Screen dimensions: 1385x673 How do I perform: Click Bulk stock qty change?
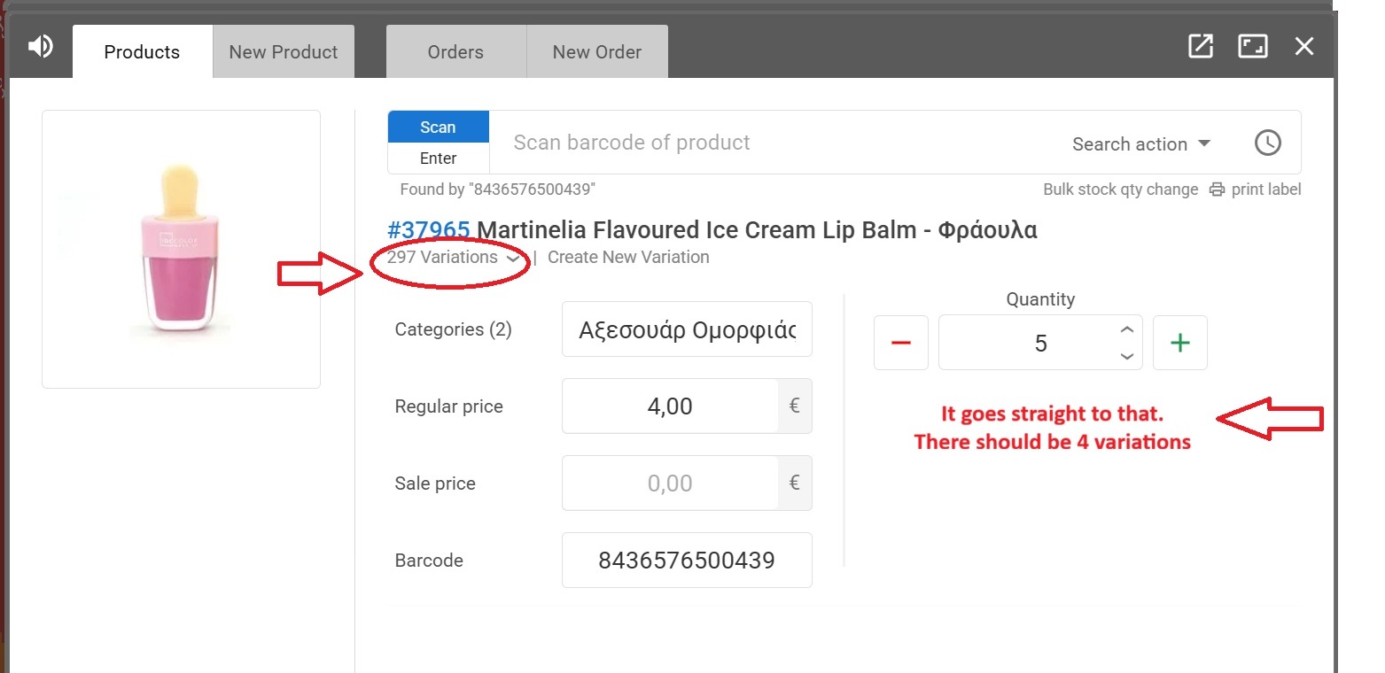[x=1120, y=190]
